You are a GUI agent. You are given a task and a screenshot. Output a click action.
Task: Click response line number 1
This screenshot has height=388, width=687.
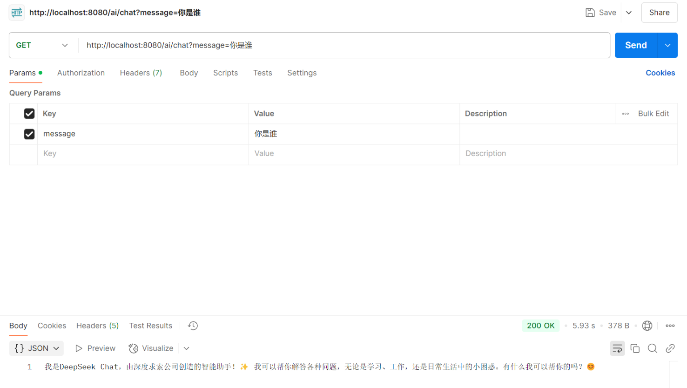coord(29,367)
